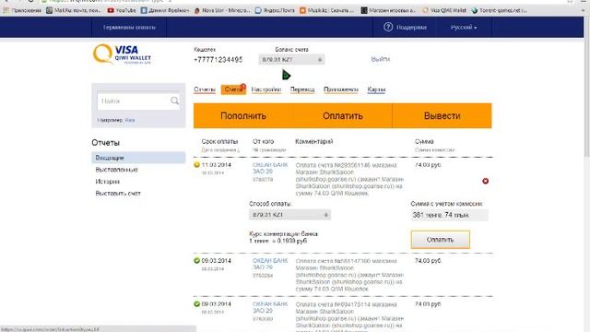Click the Visa QIWI Wallet logo
This screenshot has height=332, width=590.
pyautogui.click(x=122, y=54)
